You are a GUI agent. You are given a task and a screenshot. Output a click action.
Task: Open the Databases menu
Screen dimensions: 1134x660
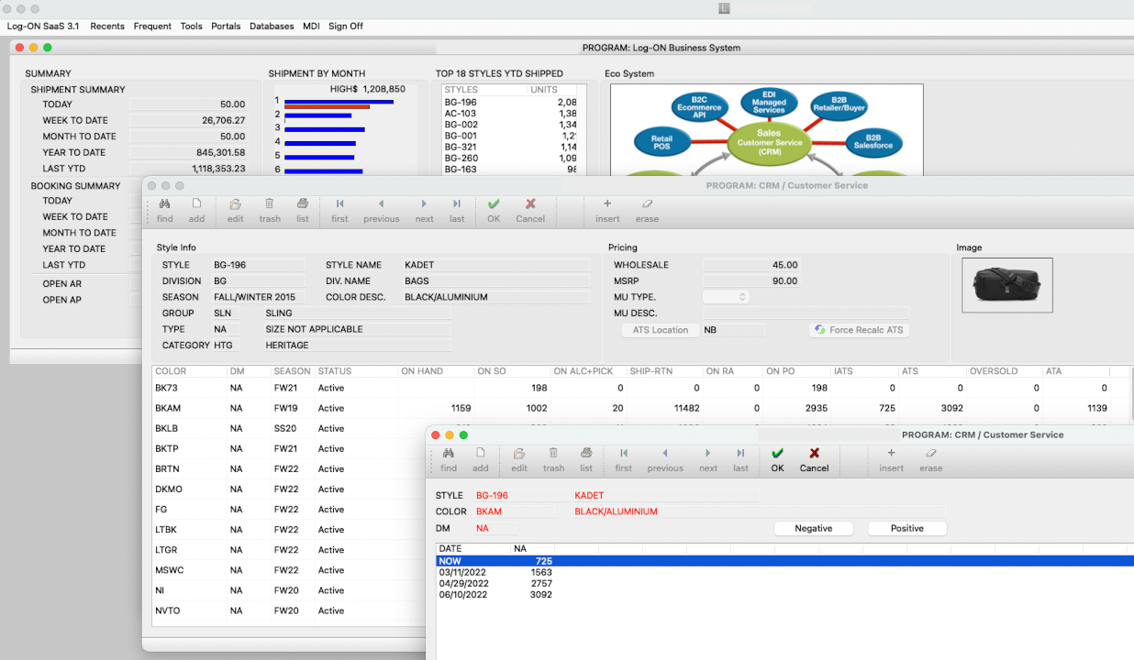272,27
